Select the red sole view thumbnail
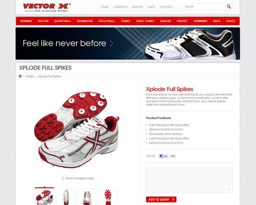The height and width of the screenshot is (205, 256). pyautogui.click(x=108, y=197)
